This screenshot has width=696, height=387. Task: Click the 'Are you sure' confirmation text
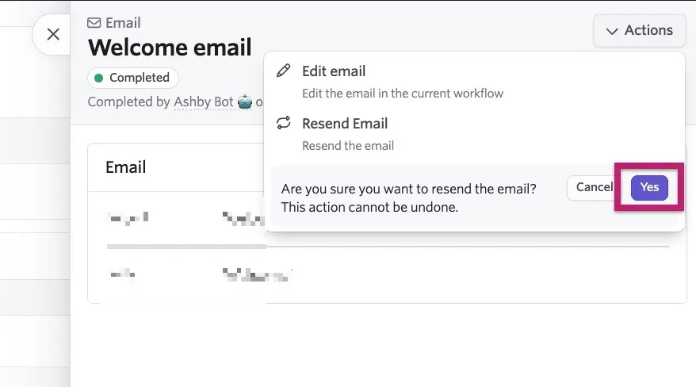point(409,198)
